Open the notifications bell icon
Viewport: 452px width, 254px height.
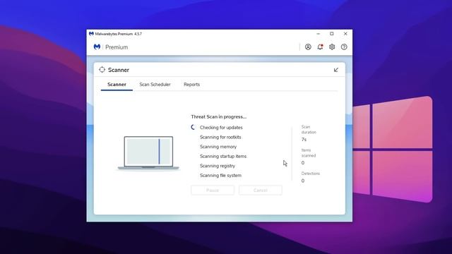pos(320,47)
